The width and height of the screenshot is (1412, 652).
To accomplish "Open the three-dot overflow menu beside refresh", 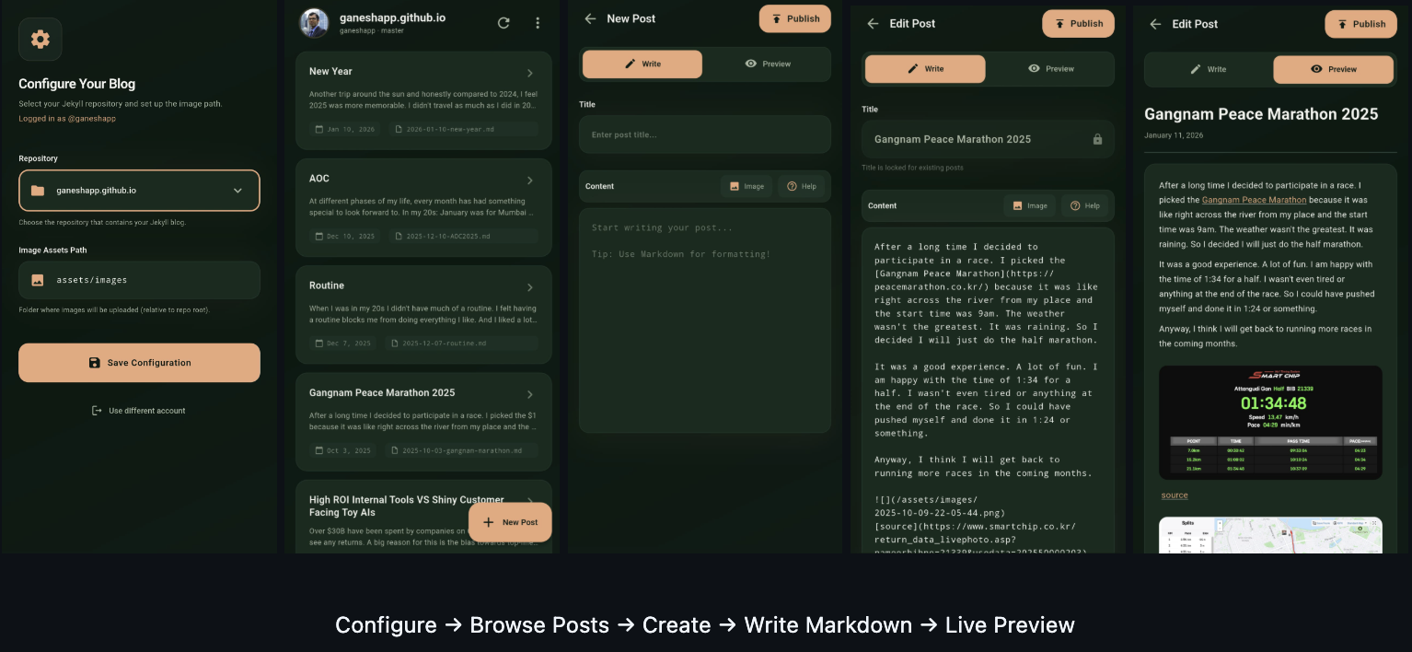I will pyautogui.click(x=538, y=23).
